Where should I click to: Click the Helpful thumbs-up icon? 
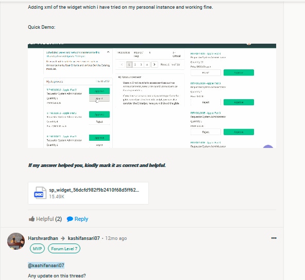pos(32,219)
